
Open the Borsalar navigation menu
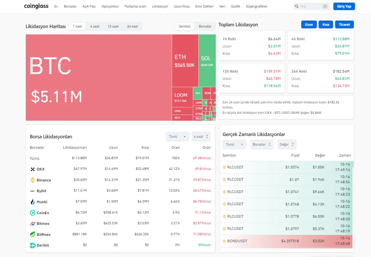click(x=70, y=6)
